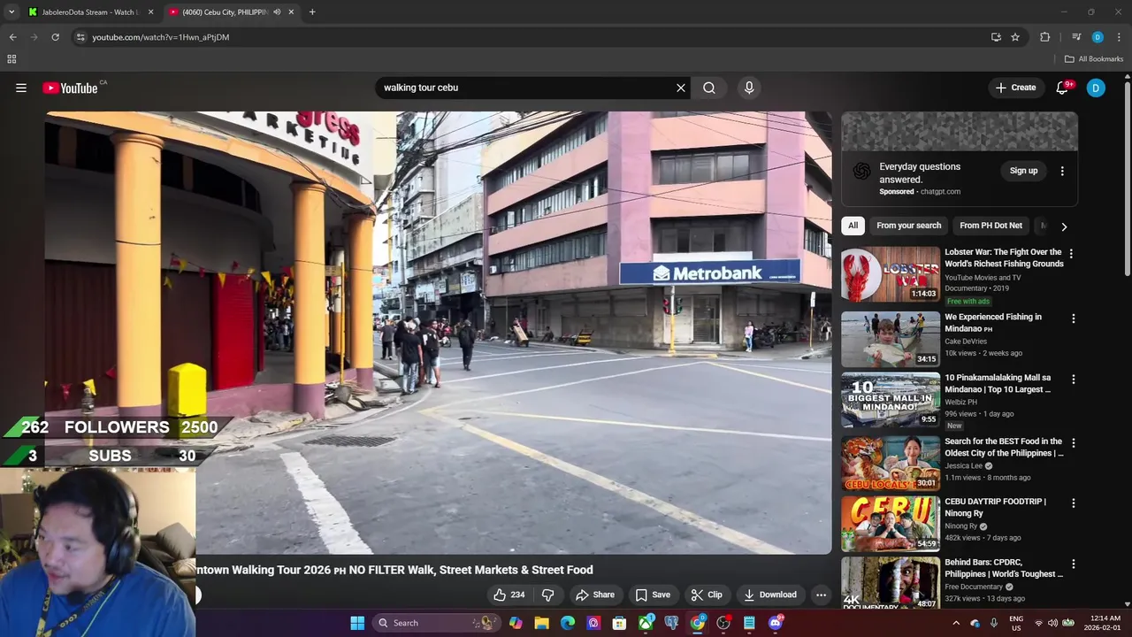1132x637 pixels.
Task: Open Jessica Lee channel link
Action: pyautogui.click(x=963, y=466)
